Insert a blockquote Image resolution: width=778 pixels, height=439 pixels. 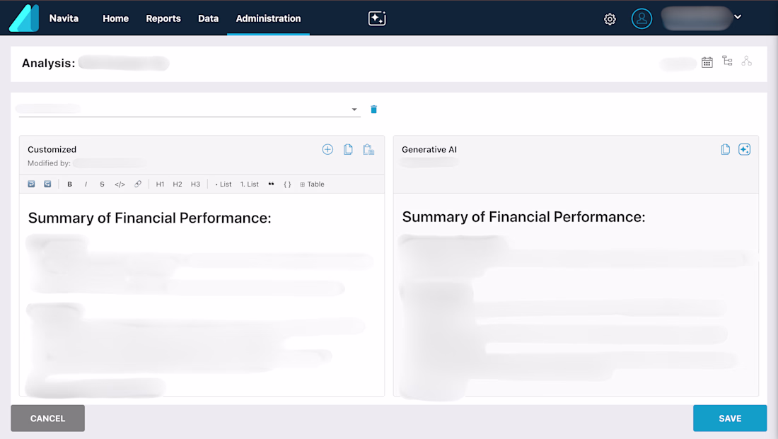(272, 184)
